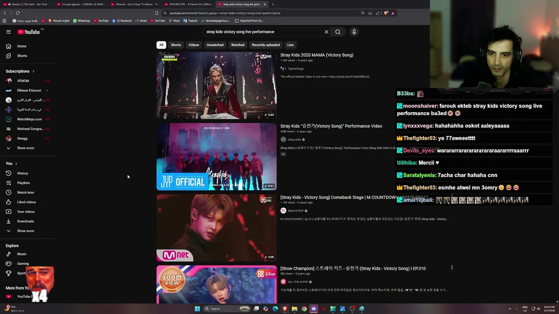The width and height of the screenshot is (559, 314).
Task: Select the Unwatched filter chip
Action: tap(215, 45)
